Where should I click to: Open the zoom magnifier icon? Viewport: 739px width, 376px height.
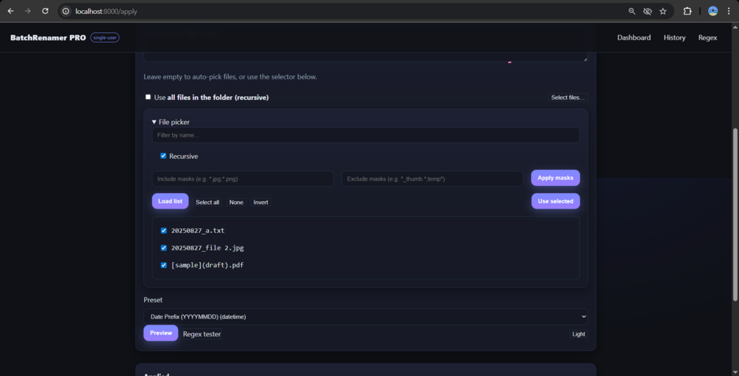pyautogui.click(x=632, y=11)
